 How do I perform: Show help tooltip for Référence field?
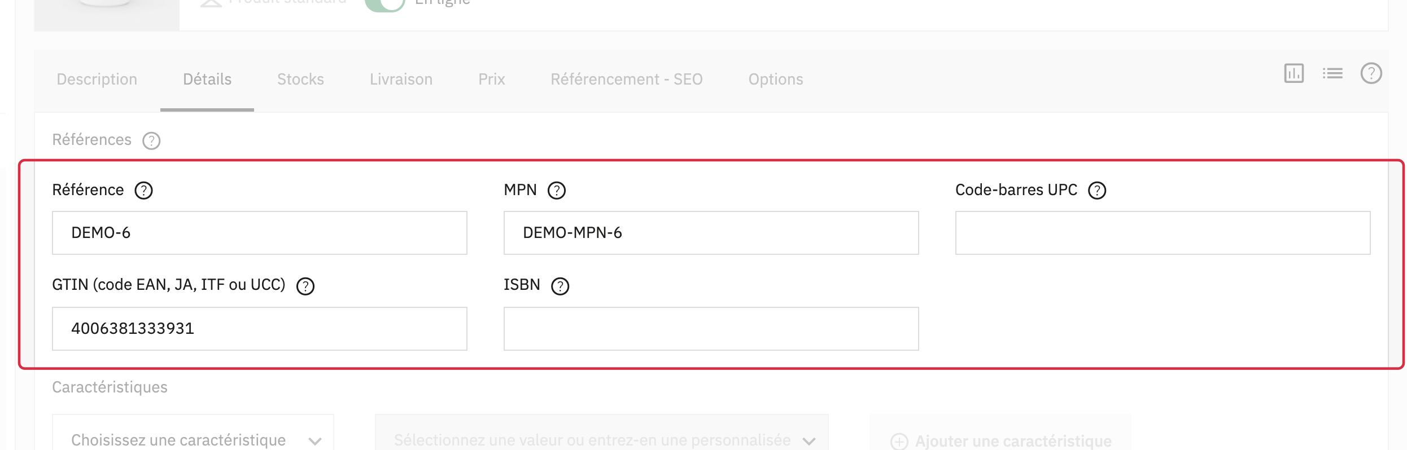click(143, 191)
